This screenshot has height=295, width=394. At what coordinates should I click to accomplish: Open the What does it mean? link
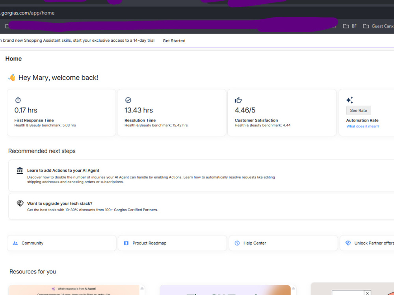(362, 126)
